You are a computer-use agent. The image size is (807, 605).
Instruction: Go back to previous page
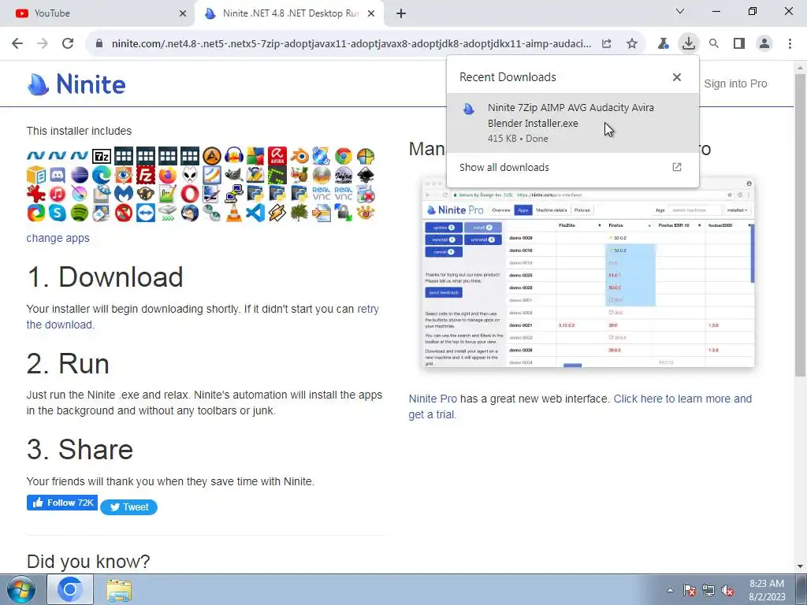(x=17, y=44)
